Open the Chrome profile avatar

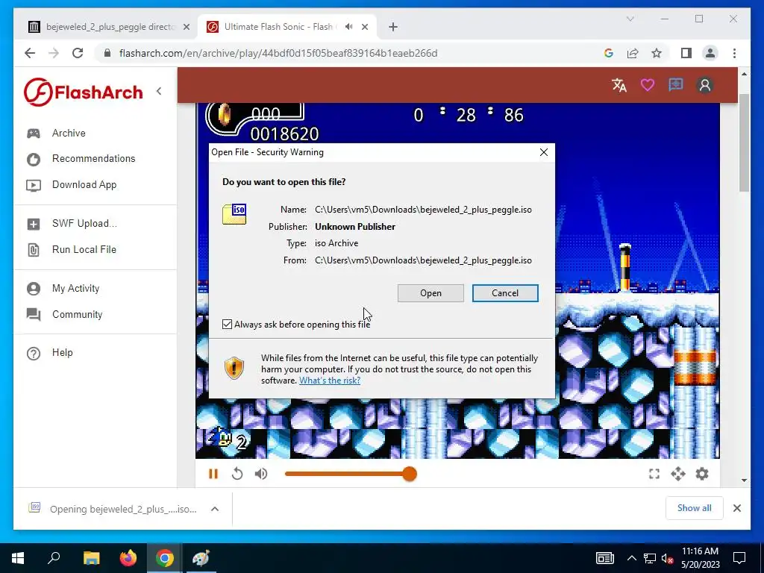click(x=710, y=53)
